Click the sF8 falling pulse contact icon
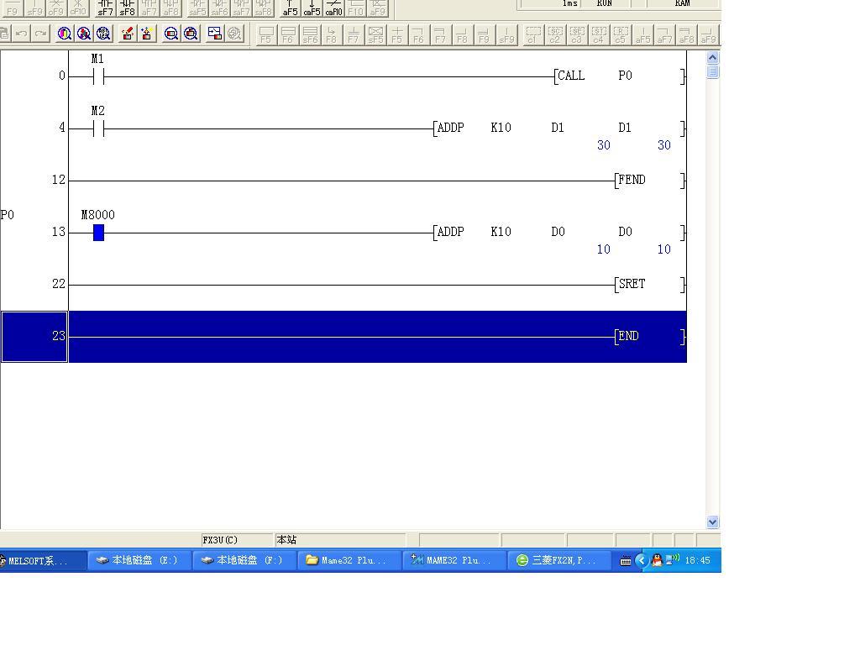This screenshot has height=645, width=860. pos(127,8)
